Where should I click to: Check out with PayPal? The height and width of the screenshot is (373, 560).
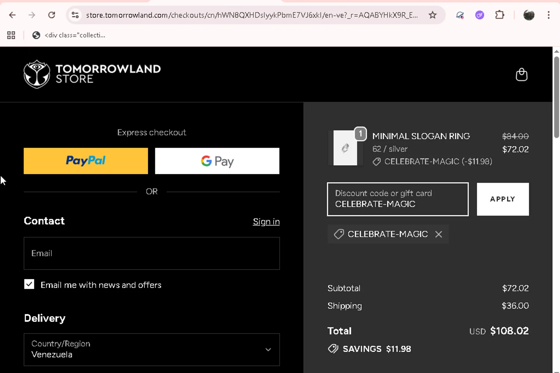(86, 161)
